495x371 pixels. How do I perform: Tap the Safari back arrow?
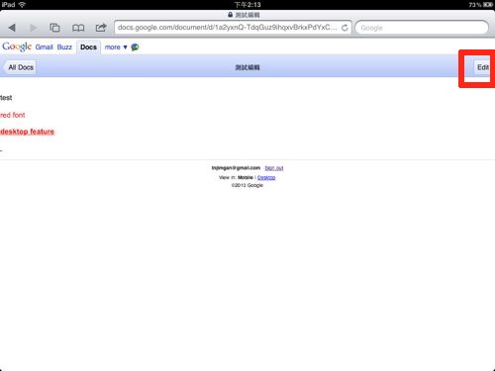(x=12, y=28)
